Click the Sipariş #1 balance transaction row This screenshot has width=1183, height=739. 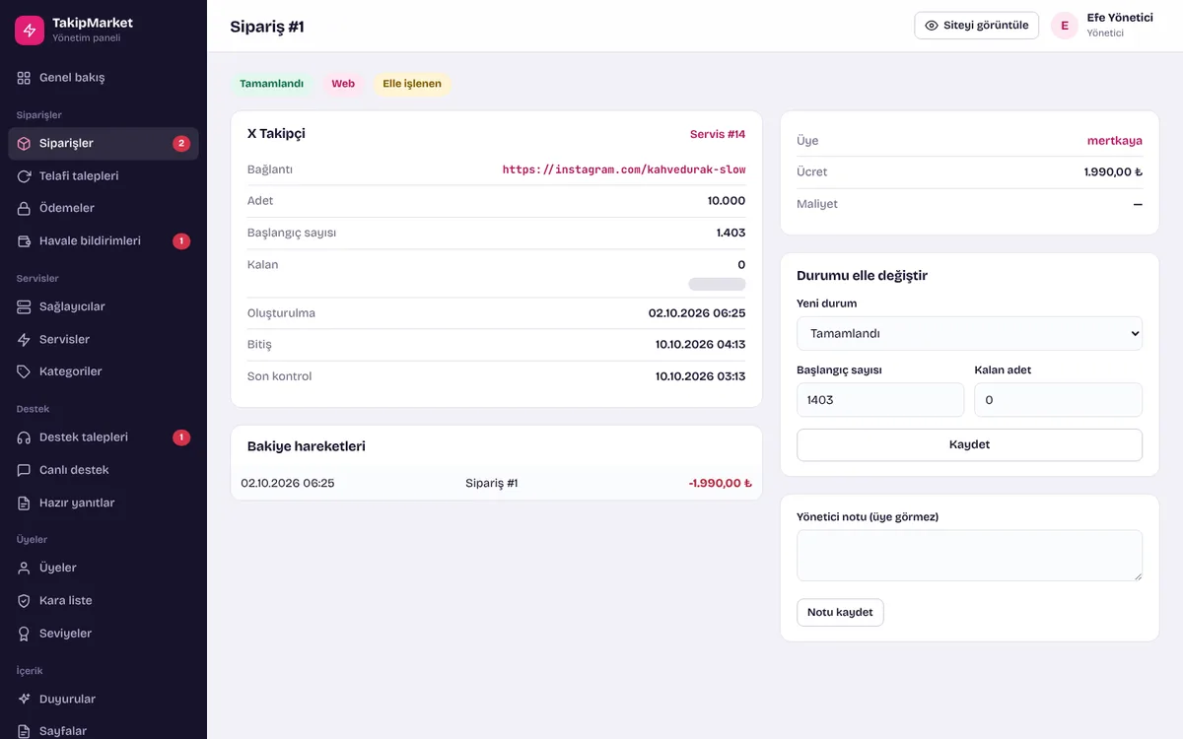[497, 484]
